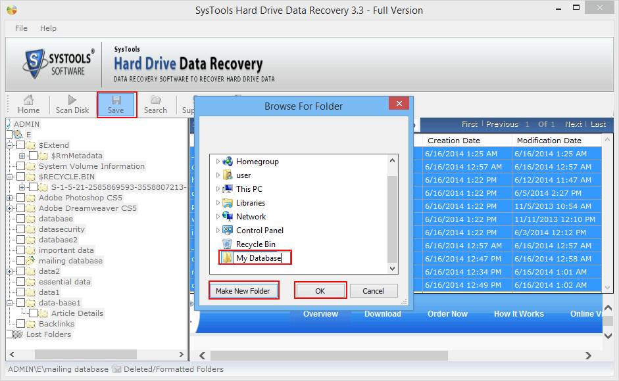Open the How It Works tab
619x381 pixels.
pyautogui.click(x=519, y=314)
